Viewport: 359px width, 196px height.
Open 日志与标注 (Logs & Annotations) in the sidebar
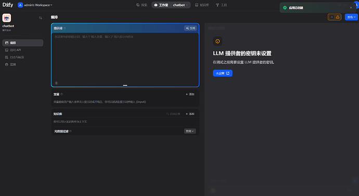tap(23, 57)
